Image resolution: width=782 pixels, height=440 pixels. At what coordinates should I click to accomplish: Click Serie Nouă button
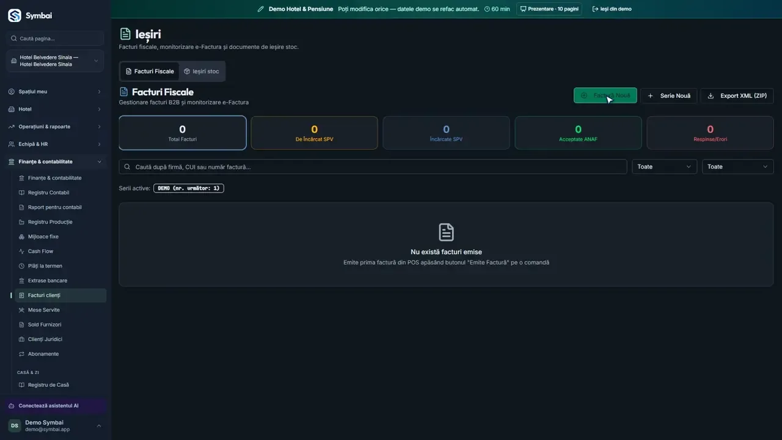pyautogui.click(x=669, y=96)
